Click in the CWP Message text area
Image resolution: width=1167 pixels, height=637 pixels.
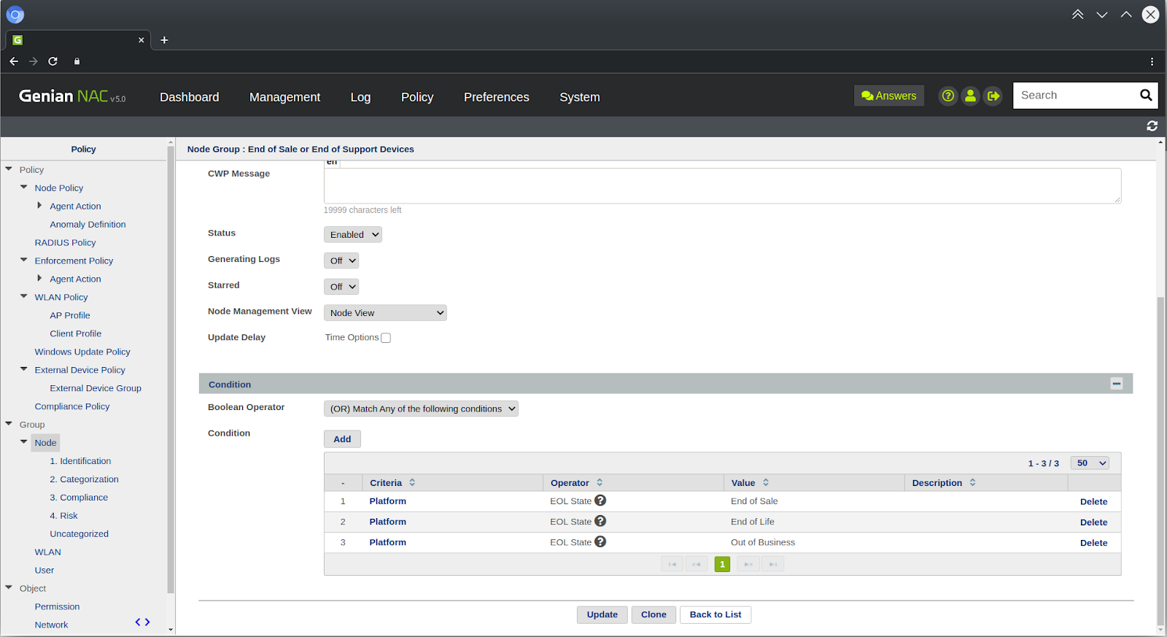(x=722, y=186)
